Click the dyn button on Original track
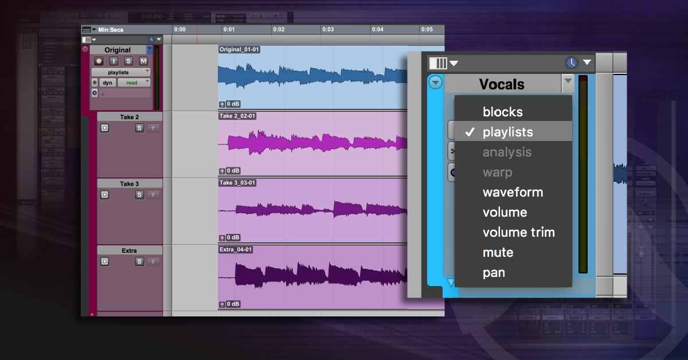The width and height of the screenshot is (688, 360). (107, 83)
